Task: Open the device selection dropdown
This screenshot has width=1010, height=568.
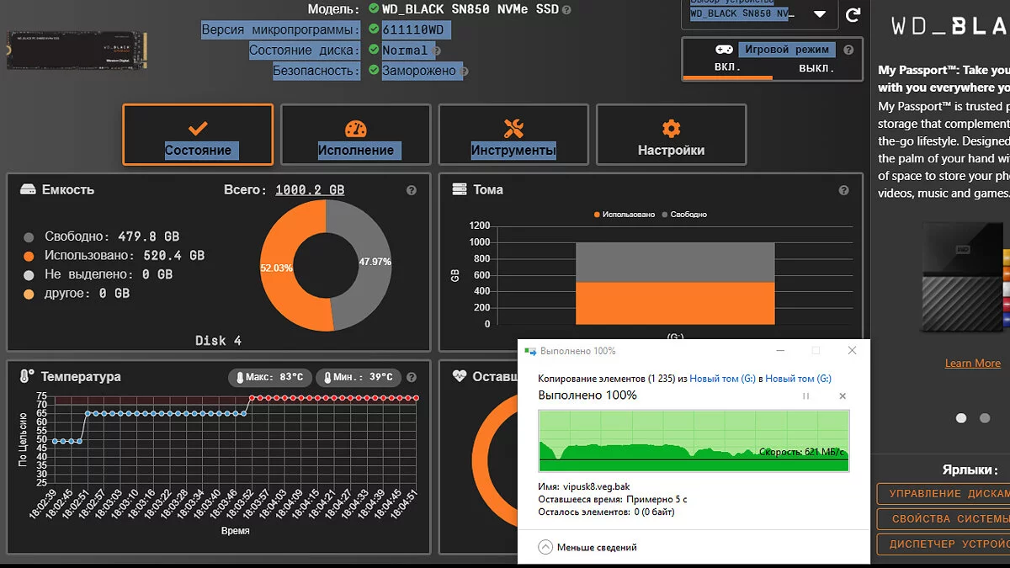Action: coord(820,15)
